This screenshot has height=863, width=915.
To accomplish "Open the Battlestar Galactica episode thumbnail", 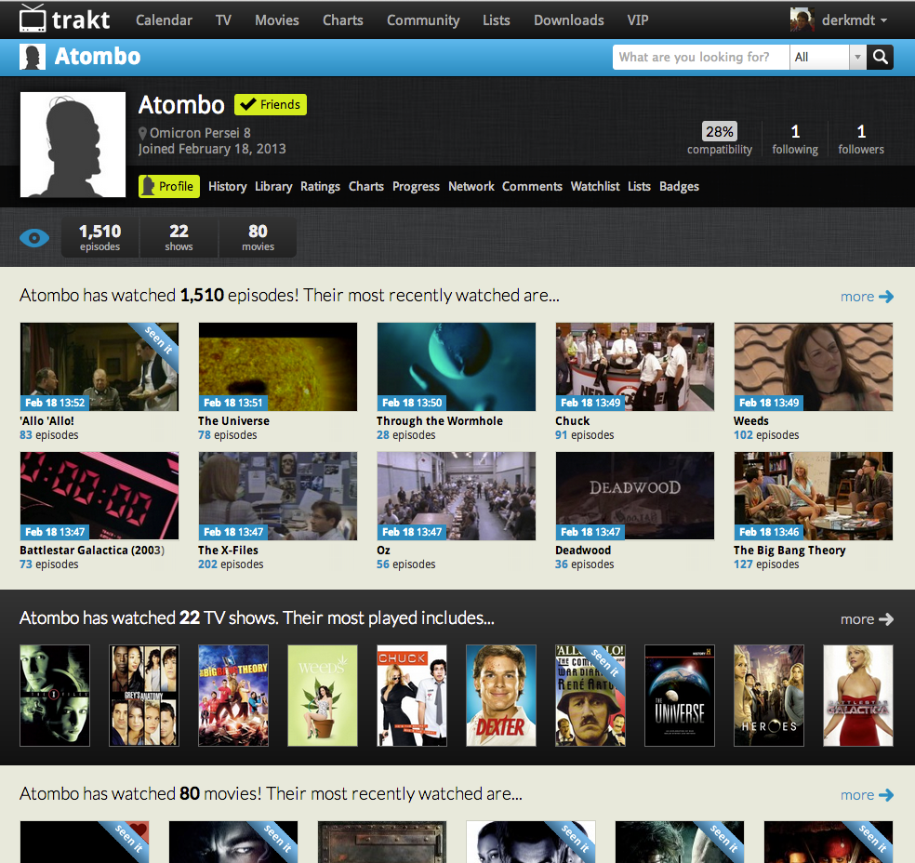I will coord(99,496).
